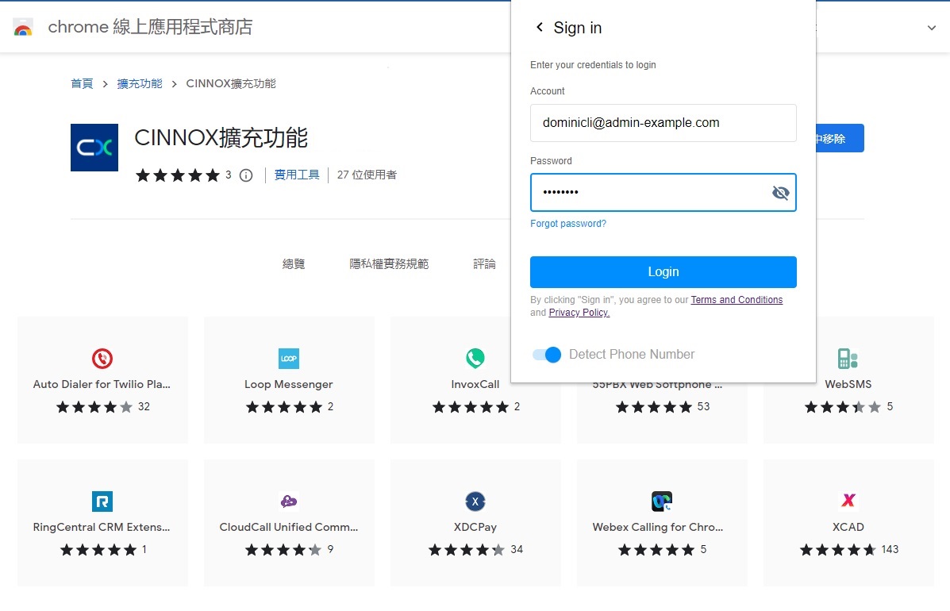
Task: Click the 27 位使用者 user count
Action: pos(367,175)
